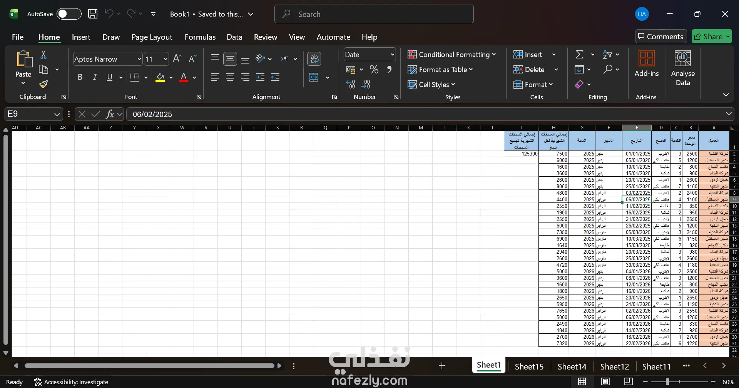Toggle the AutoSave switch
This screenshot has height=388, width=739.
point(69,14)
